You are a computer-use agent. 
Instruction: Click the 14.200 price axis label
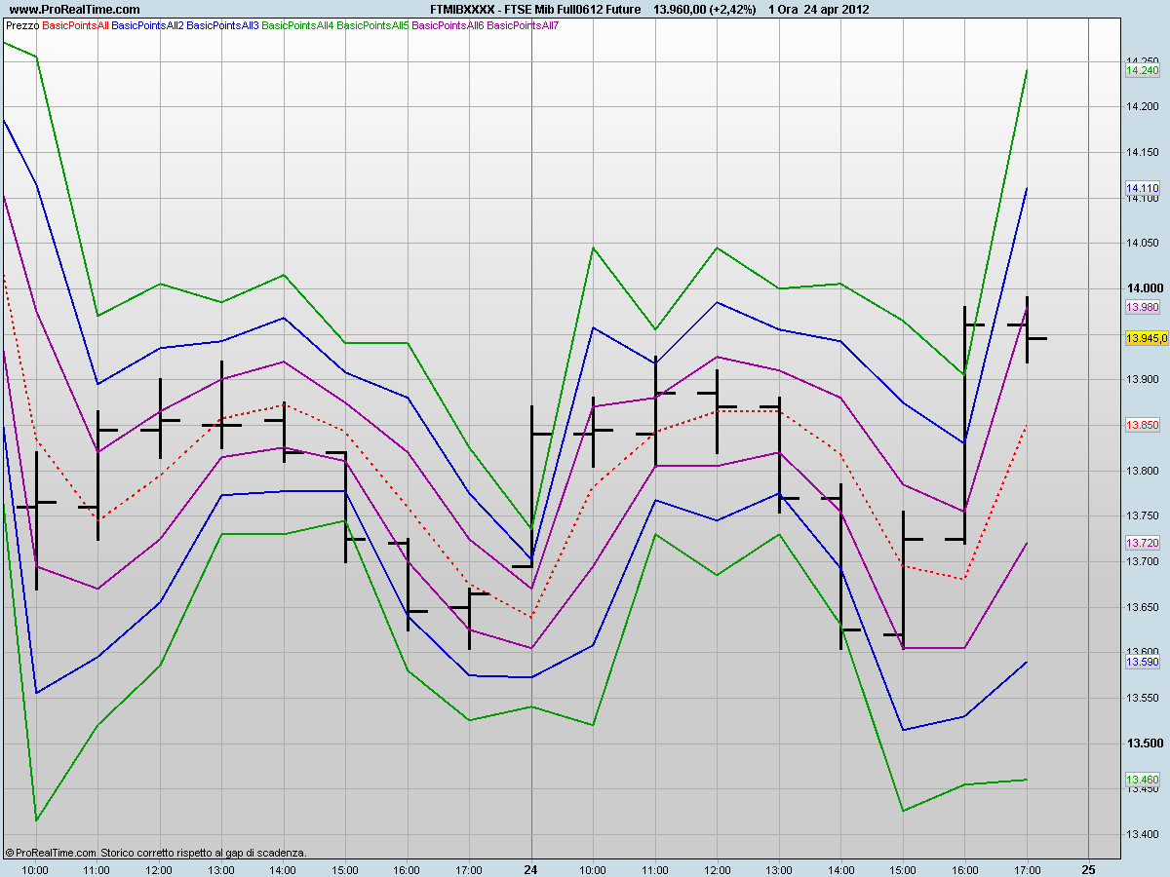[x=1142, y=106]
